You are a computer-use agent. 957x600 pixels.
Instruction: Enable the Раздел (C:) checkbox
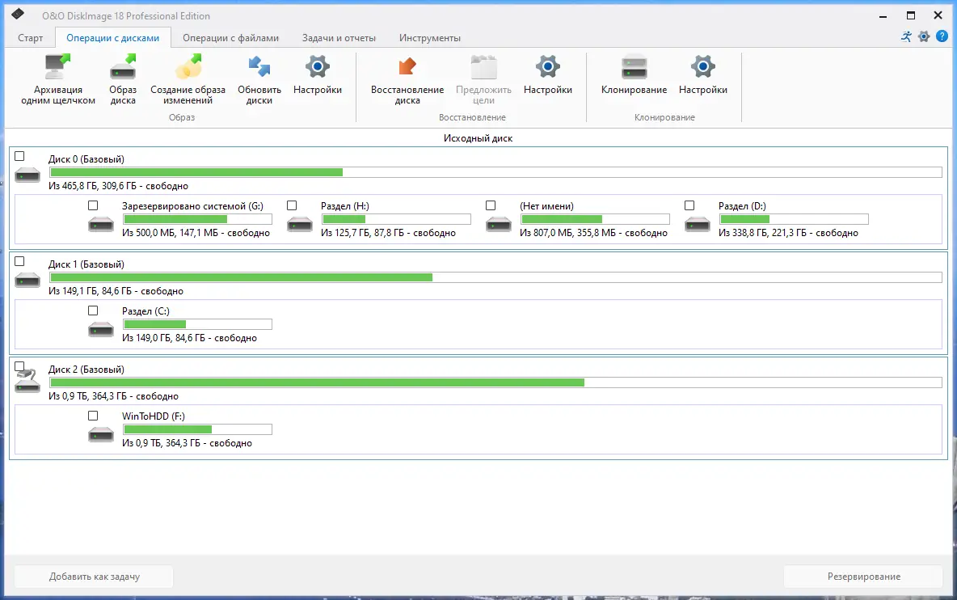(93, 311)
